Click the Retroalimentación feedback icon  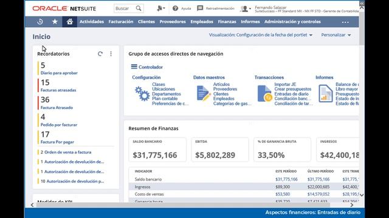pos(200,8)
